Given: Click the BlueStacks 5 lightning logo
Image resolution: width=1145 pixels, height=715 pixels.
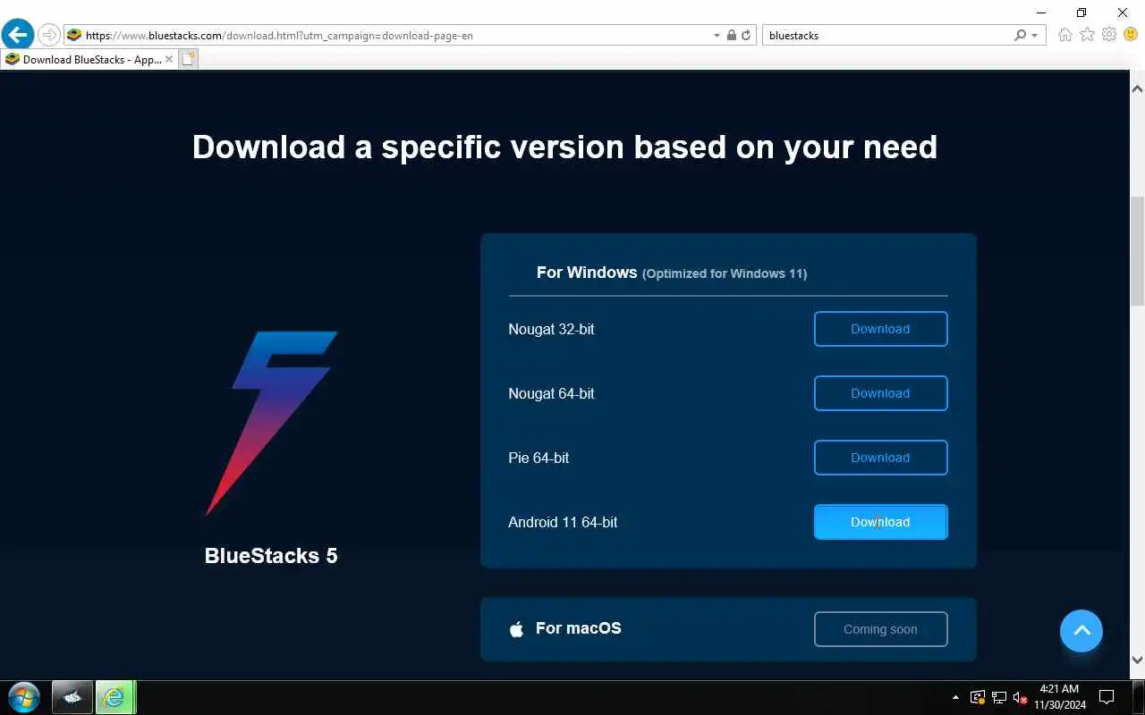Looking at the screenshot, I should point(271,424).
